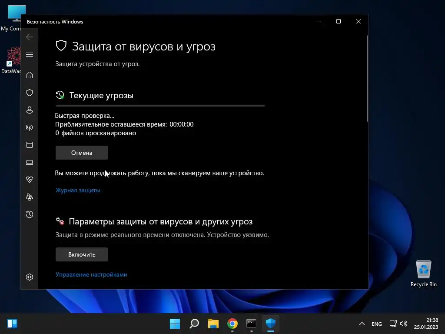This screenshot has height=334, width=445.
Task: Click the quick scan progress bar
Action: click(x=160, y=106)
